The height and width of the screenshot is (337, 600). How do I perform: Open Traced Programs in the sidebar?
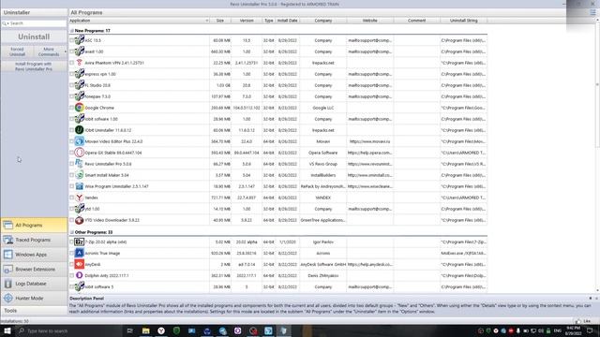coord(34,240)
